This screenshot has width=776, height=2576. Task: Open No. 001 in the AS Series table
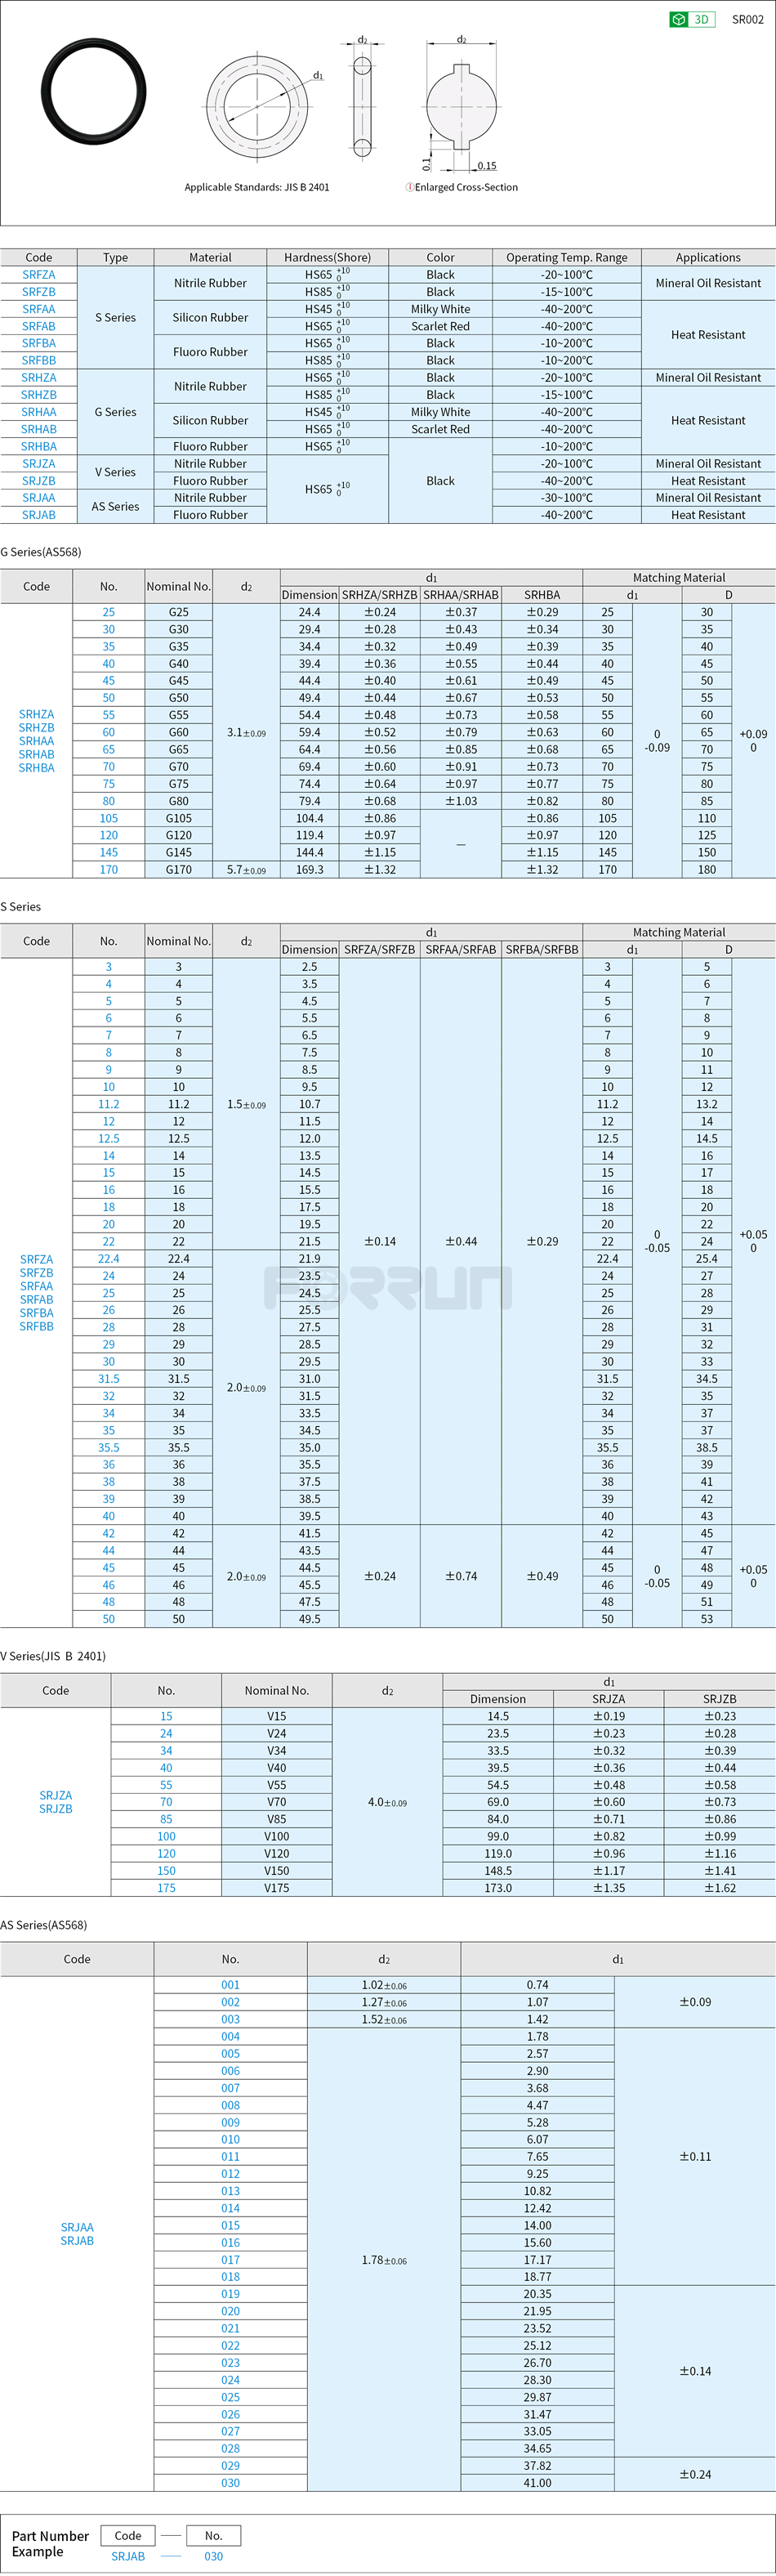(x=231, y=1985)
